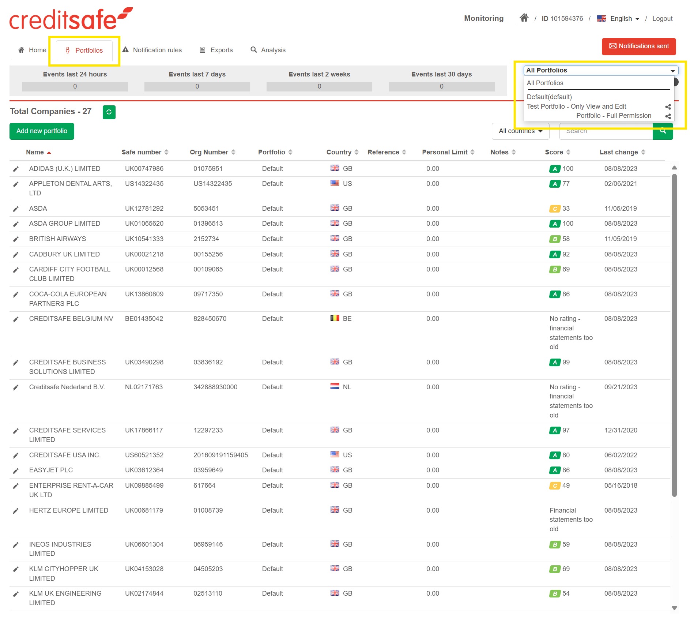
Task: Edit HERTZ EUROPE LIMITED pencil icon
Action: (16, 511)
